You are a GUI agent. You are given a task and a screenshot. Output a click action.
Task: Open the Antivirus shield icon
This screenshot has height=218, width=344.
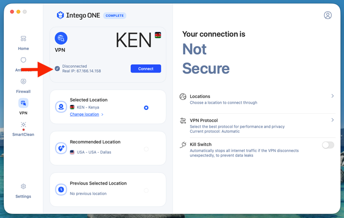23,60
